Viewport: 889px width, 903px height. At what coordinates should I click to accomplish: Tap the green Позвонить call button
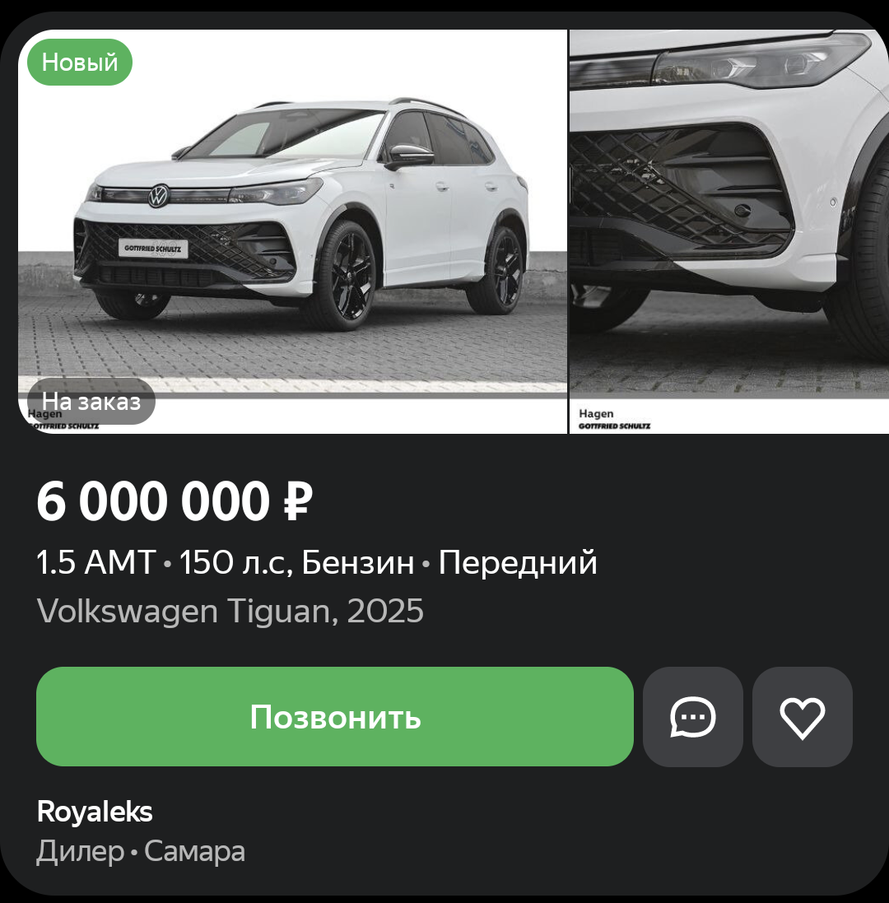click(x=334, y=716)
